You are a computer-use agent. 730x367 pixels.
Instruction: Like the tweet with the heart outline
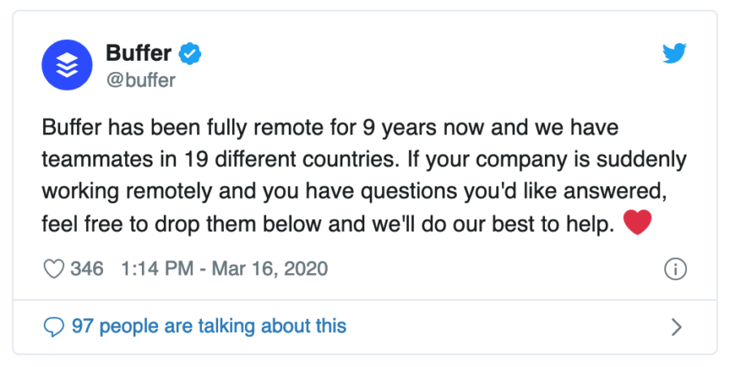coord(54,269)
